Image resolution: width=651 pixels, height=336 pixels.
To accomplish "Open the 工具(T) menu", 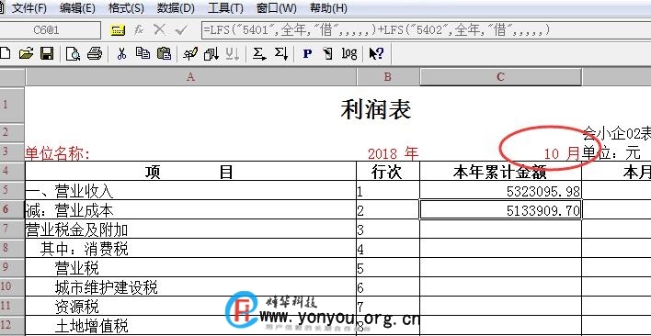I will [x=225, y=8].
